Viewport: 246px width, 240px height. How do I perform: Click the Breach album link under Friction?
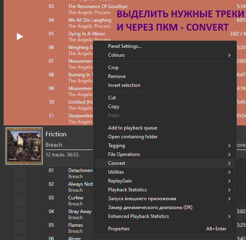54,145
